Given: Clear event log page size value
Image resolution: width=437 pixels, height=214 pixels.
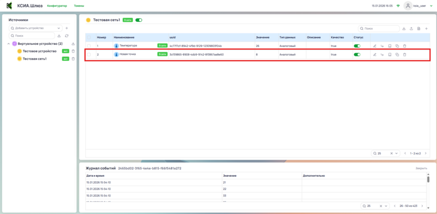Looking at the screenshot, I should tap(381, 206).
